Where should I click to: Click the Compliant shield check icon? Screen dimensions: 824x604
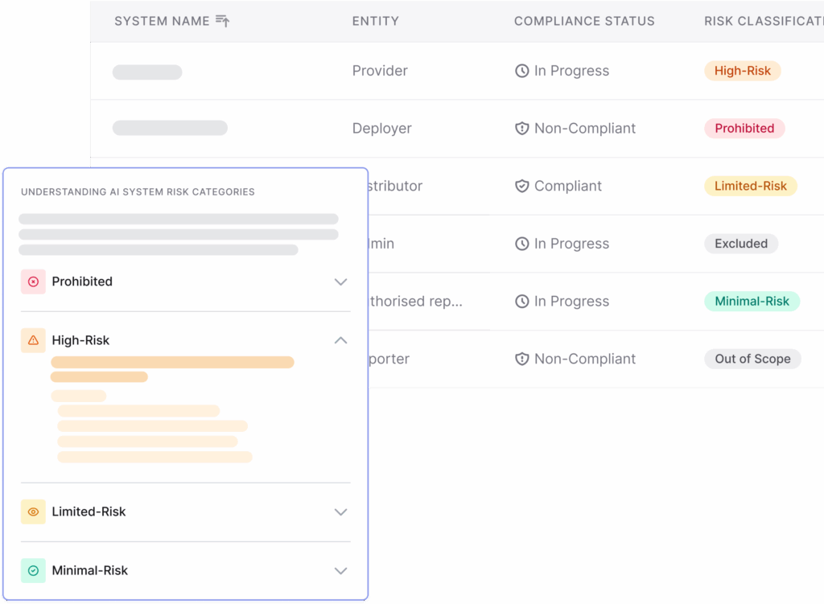pos(522,187)
